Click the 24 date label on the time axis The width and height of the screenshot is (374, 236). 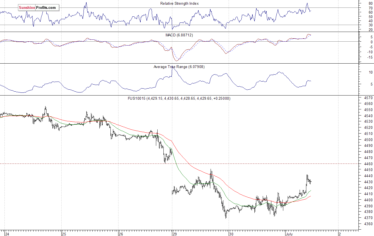tap(7, 234)
